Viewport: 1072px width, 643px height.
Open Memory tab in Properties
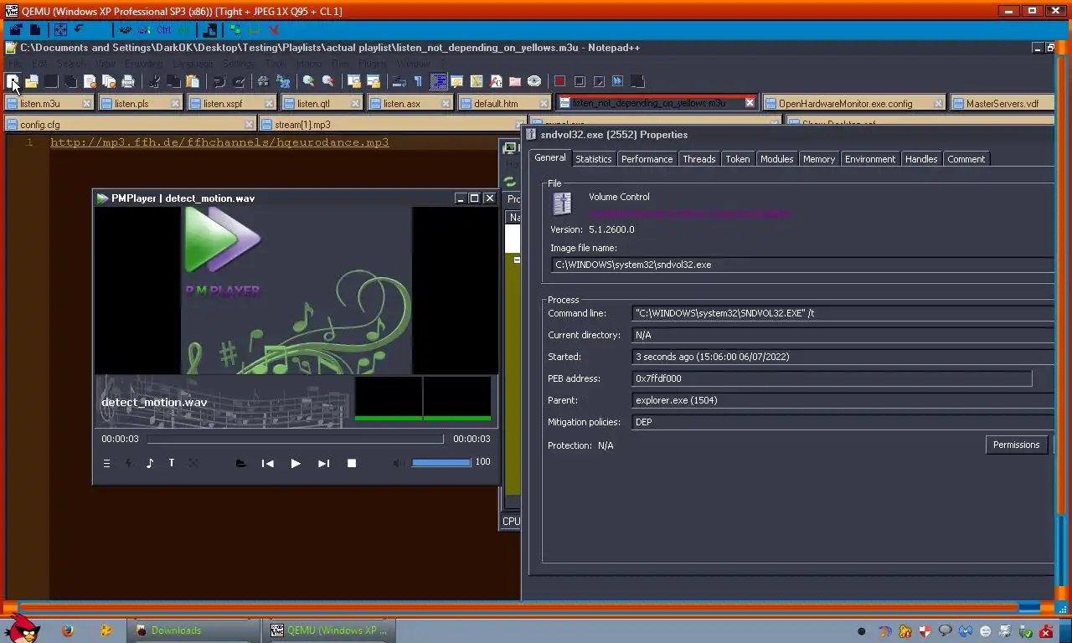click(818, 159)
